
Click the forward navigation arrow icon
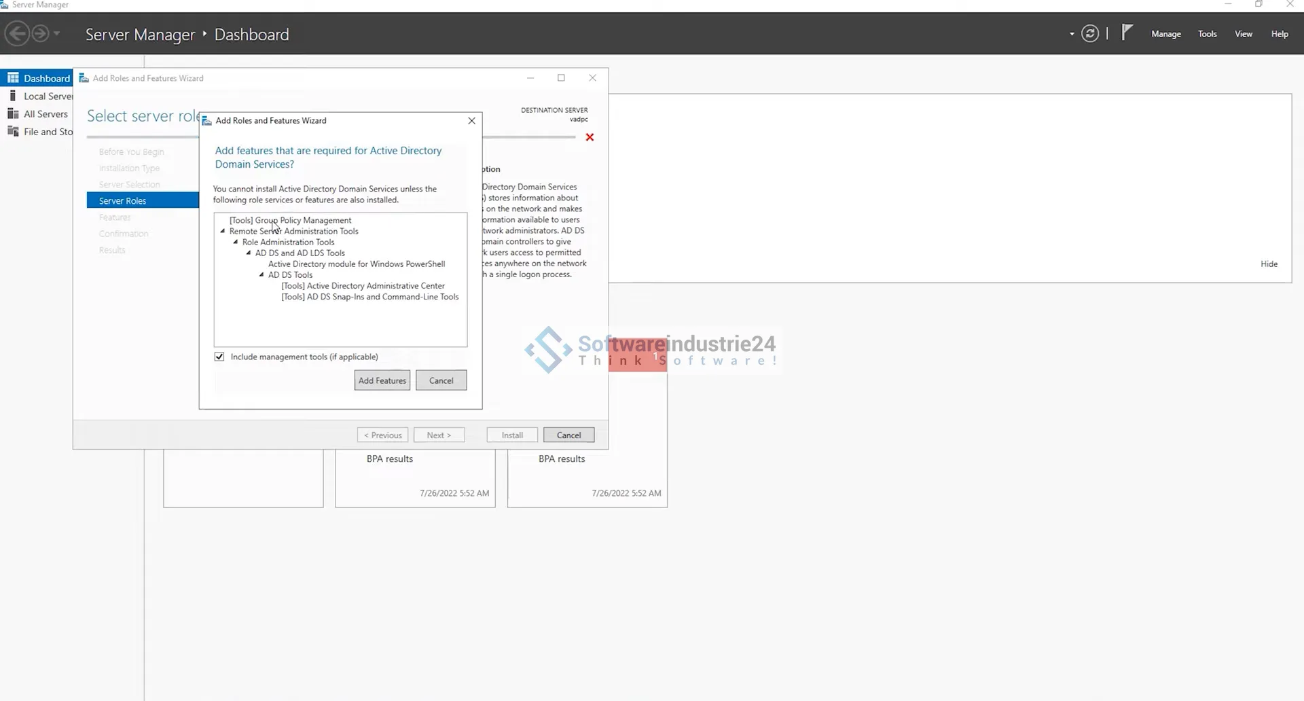click(x=41, y=33)
